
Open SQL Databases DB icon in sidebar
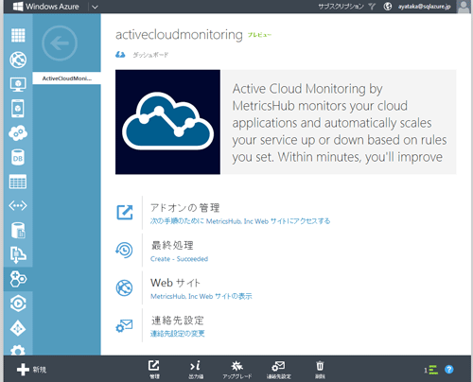[18, 158]
